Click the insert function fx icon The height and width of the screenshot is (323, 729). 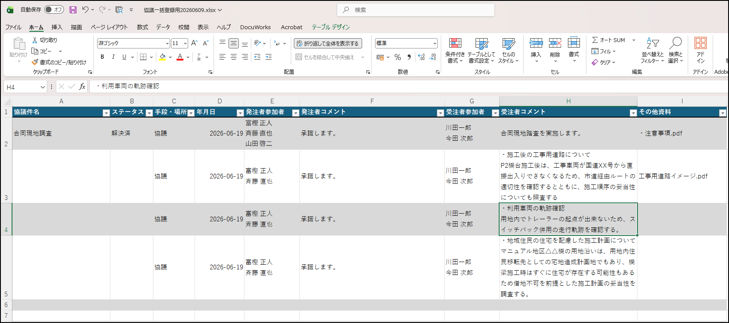click(x=82, y=87)
